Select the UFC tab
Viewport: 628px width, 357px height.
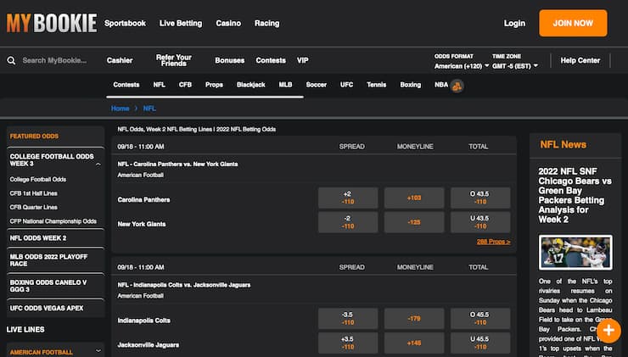coord(346,85)
